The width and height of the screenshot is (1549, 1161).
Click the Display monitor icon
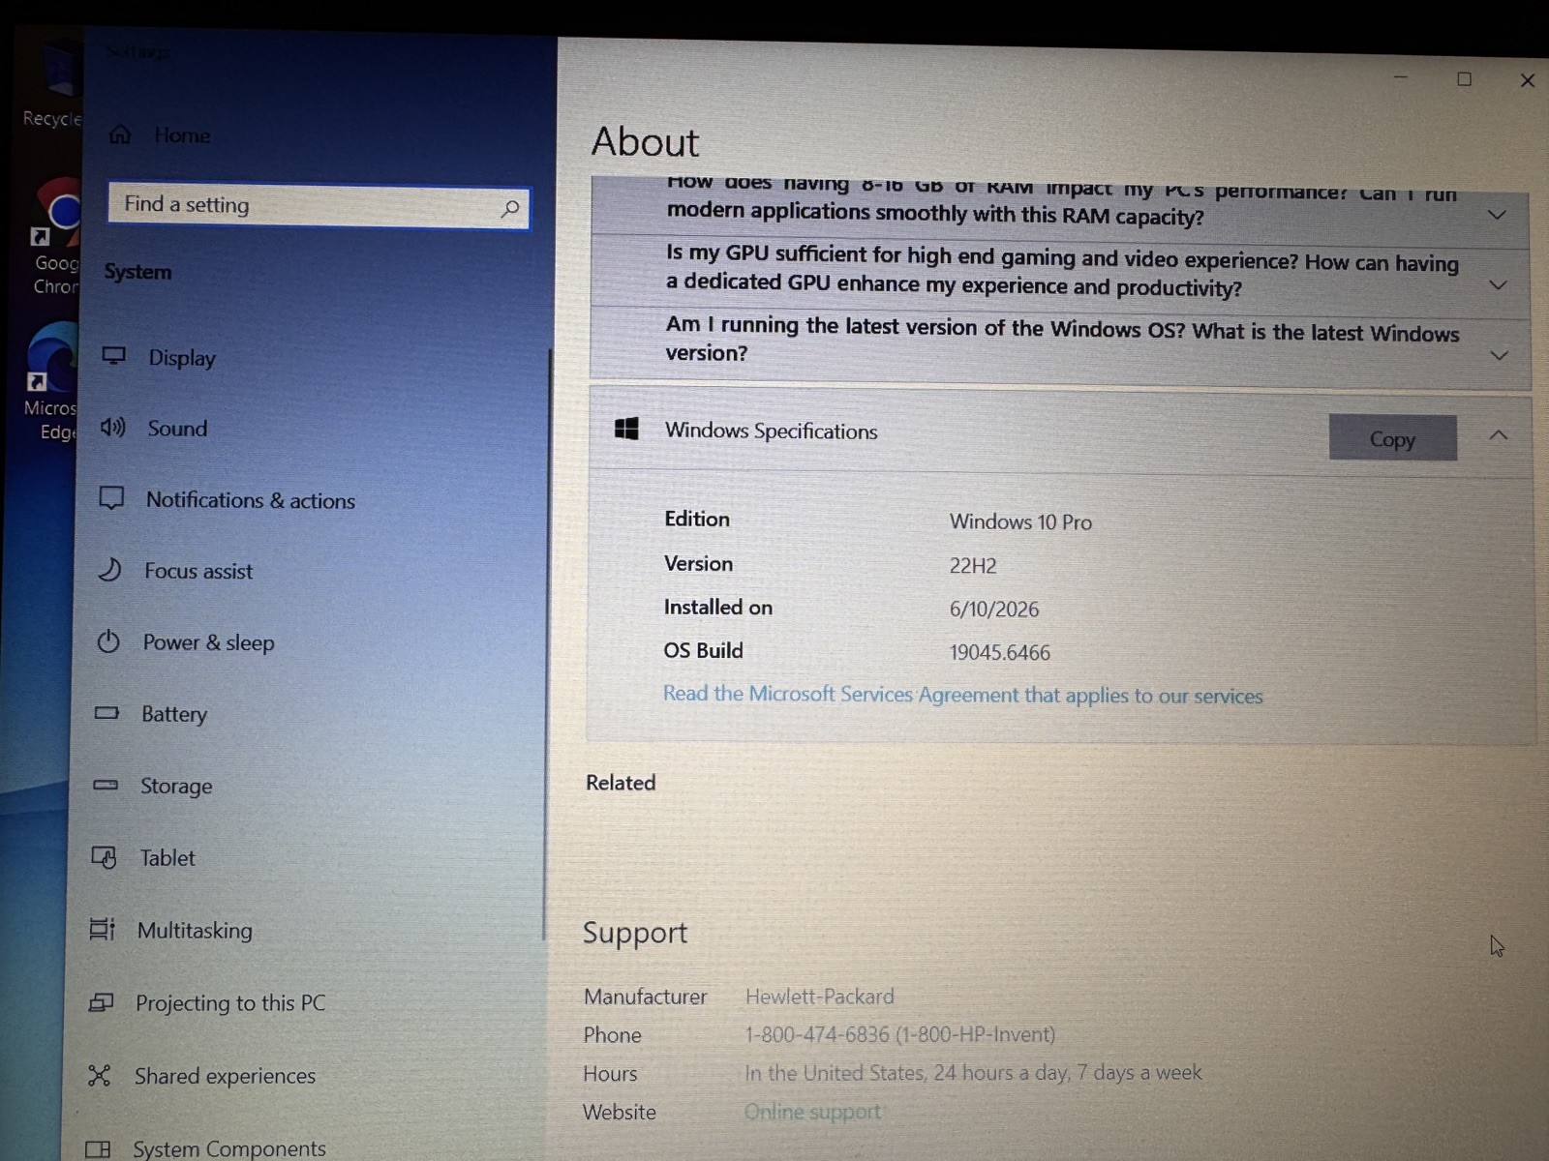[114, 356]
